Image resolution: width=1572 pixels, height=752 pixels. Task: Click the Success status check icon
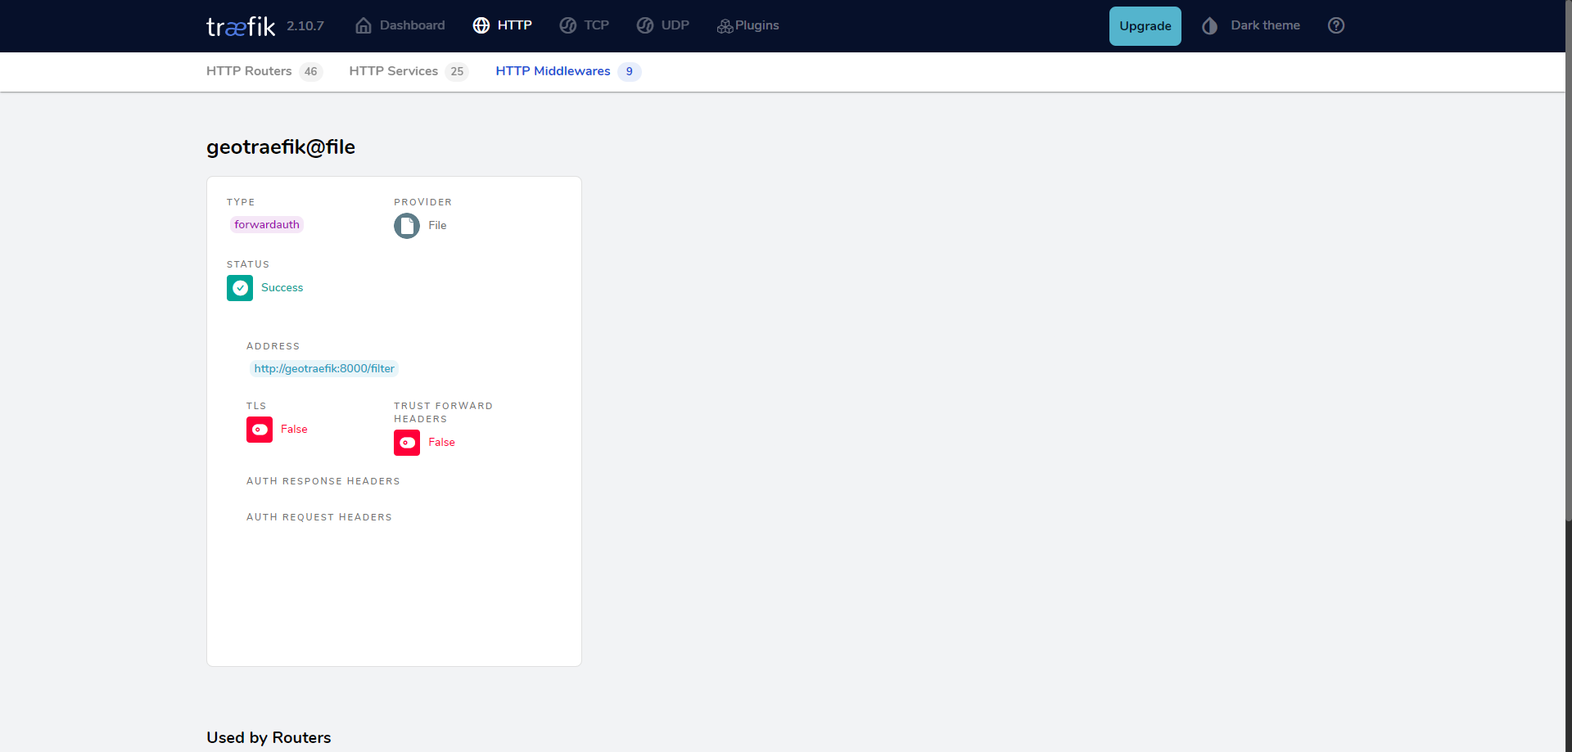(x=240, y=288)
